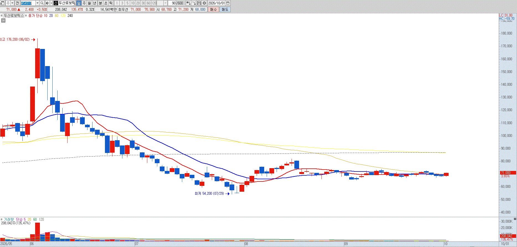Click the 매도 sell button
This screenshot has width=517, height=247.
click(225, 9)
